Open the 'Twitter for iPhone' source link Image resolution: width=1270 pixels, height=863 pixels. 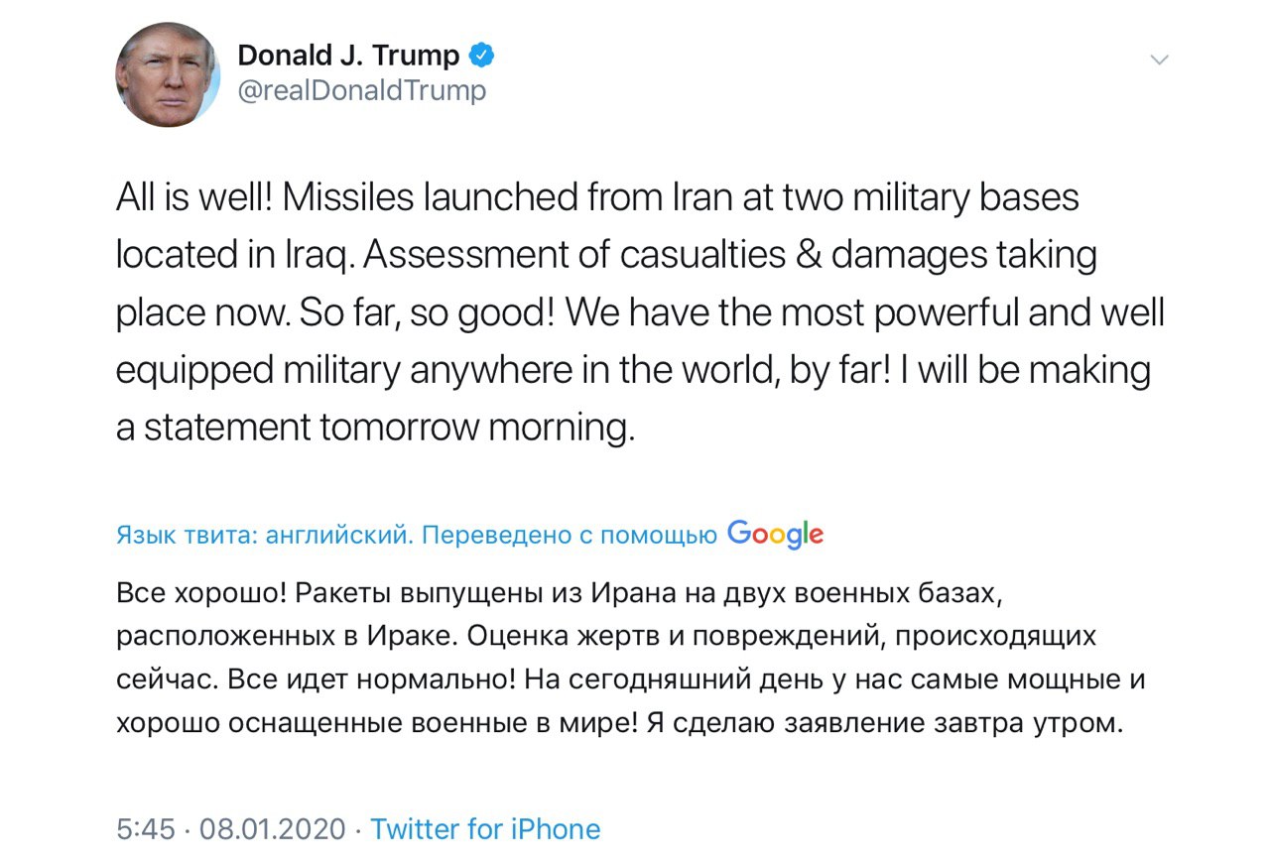click(x=485, y=828)
